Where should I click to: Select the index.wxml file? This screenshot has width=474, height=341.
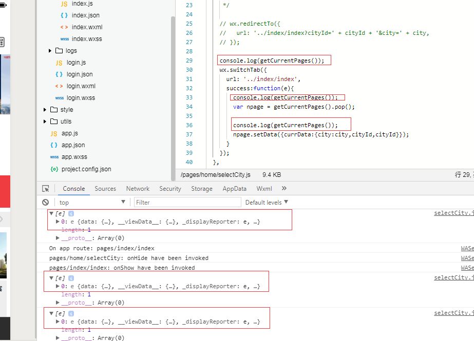[x=87, y=27]
